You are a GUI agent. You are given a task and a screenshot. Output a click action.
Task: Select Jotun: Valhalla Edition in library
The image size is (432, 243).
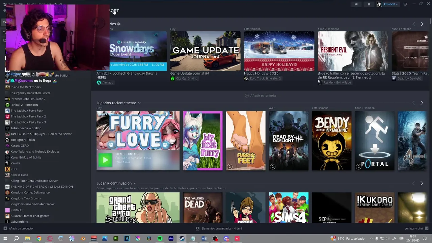click(x=26, y=128)
